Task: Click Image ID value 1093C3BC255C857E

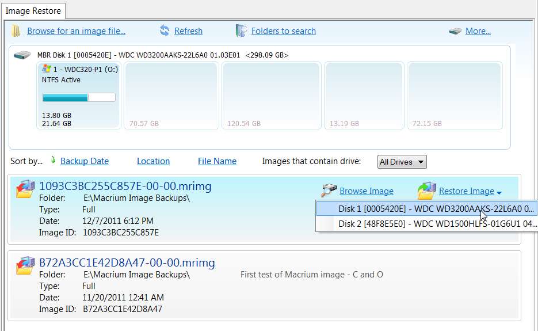Action: [121, 233]
